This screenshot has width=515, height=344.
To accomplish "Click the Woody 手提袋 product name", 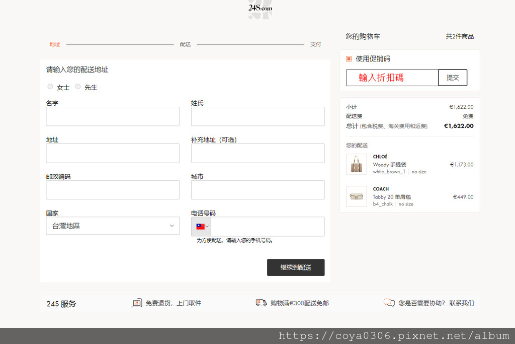I will pos(390,164).
